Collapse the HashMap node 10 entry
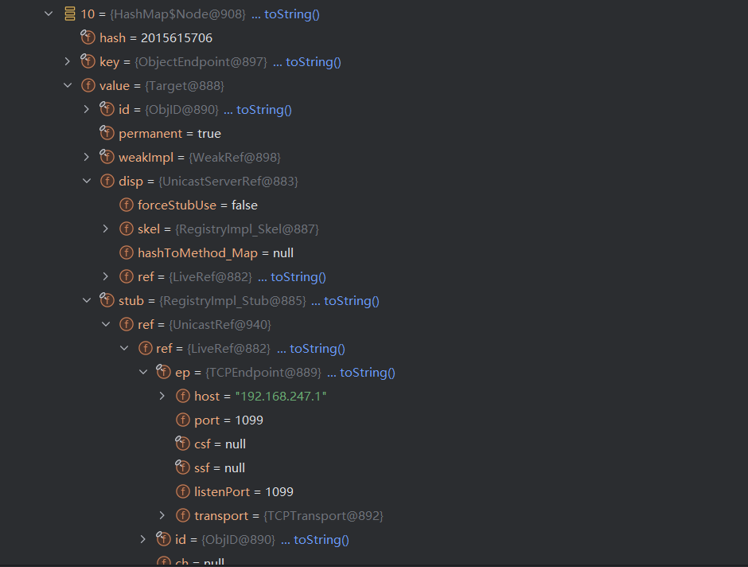 tap(49, 14)
